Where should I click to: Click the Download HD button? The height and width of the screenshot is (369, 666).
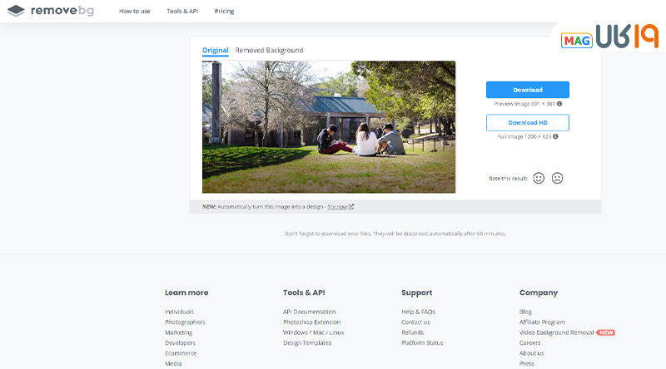click(528, 122)
